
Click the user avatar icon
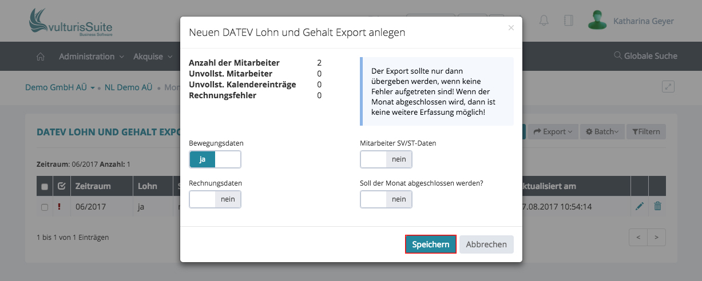tap(597, 21)
